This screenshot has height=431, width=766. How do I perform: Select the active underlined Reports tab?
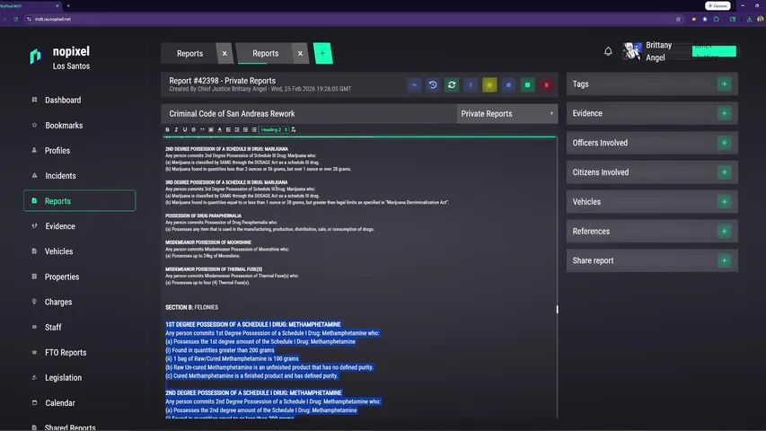click(x=265, y=53)
